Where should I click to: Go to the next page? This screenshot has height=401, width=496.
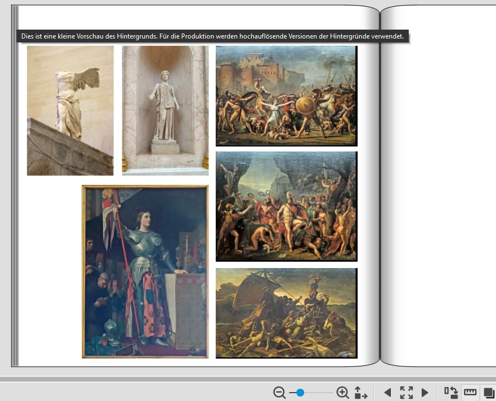tap(425, 393)
